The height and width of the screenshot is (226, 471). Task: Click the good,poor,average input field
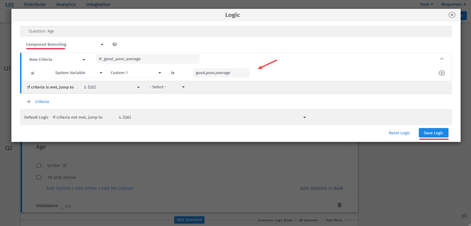(221, 72)
